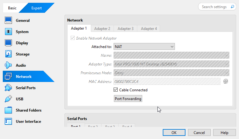The width and height of the screenshot is (239, 139).
Task: Open the Adapter Type dropdown
Action: [x=171, y=64]
